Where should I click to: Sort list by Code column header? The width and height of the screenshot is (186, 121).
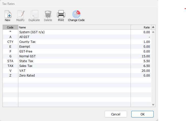(10, 27)
